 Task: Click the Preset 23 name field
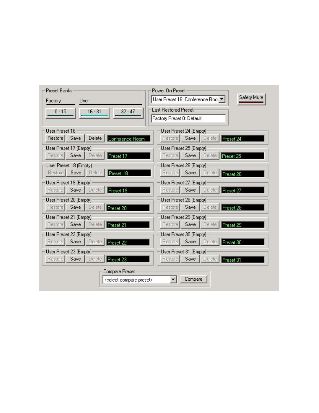click(x=128, y=260)
